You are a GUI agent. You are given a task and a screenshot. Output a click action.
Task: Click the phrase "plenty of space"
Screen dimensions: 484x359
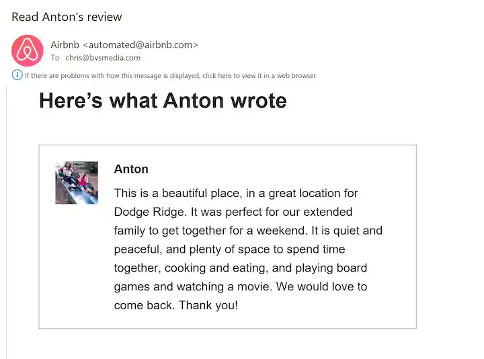coord(227,249)
